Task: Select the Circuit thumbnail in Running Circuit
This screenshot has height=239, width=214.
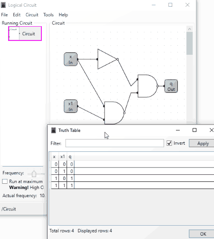Action: pos(25,34)
